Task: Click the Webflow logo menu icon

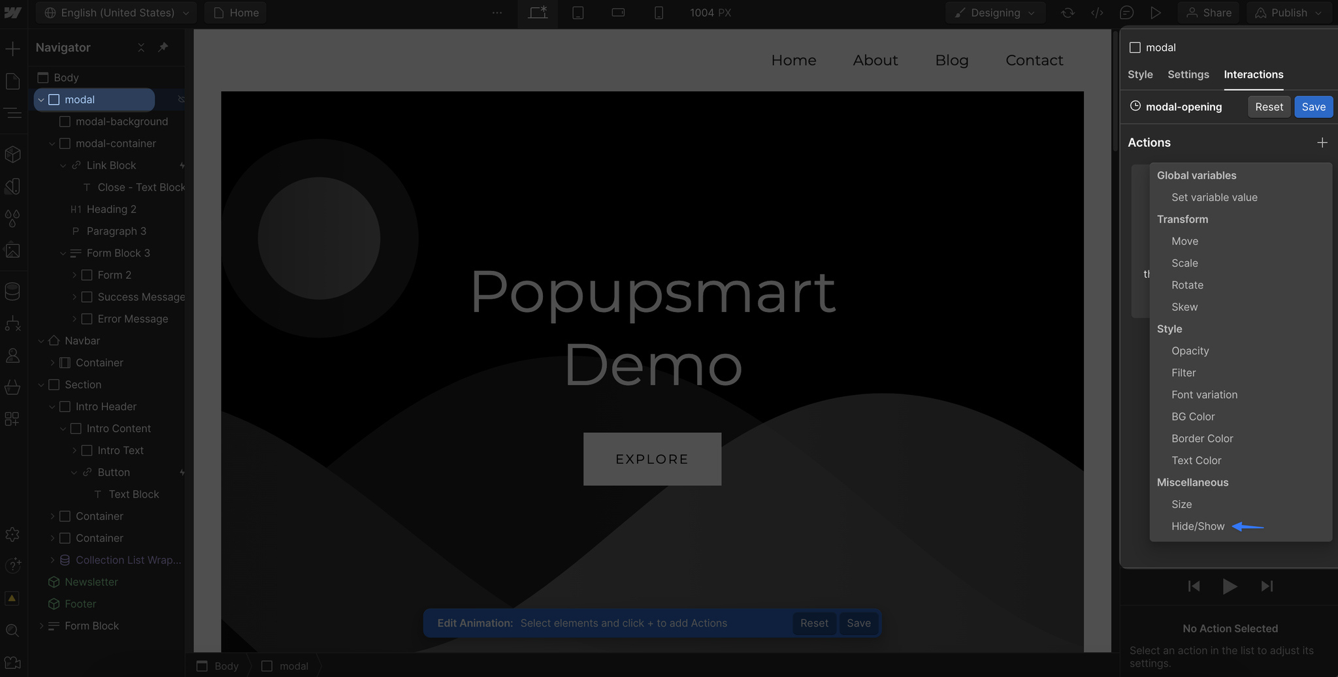Action: pos(12,12)
